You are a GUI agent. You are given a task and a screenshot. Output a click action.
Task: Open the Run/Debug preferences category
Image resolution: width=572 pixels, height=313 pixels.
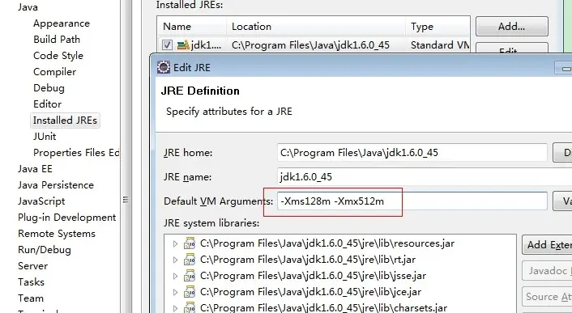coord(44,250)
